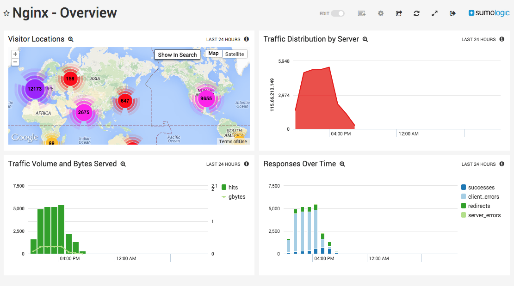
Task: Show info for Responses Over Time panel
Action: coord(502,164)
